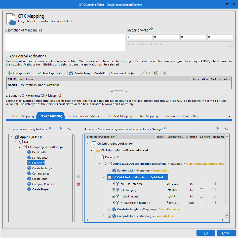This screenshot has height=238, width=238.
Task: Uncheck the RandomList mapping checkbox
Action: pyautogui.click(x=110, y=171)
